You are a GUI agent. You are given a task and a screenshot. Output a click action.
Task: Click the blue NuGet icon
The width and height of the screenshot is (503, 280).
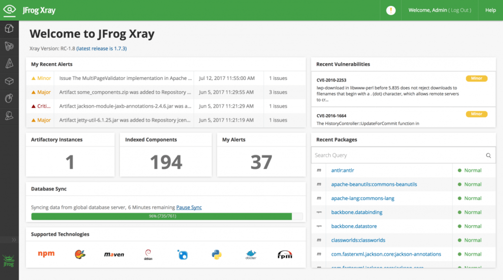click(x=183, y=255)
